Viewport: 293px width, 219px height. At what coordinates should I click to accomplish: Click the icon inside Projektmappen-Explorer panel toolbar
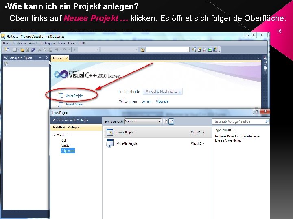pos(6,64)
